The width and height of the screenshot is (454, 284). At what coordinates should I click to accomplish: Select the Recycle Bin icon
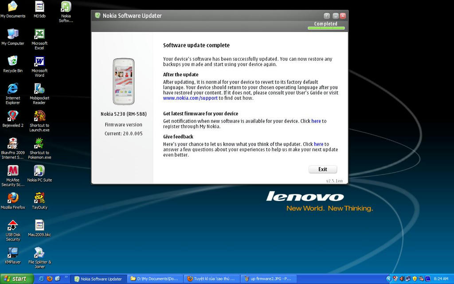coord(13,64)
